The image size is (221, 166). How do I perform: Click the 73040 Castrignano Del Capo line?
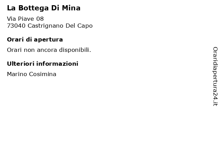(50, 26)
